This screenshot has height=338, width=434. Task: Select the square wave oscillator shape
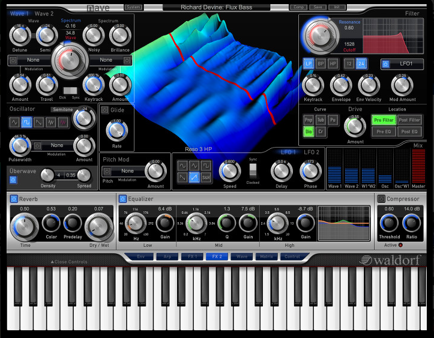[x=26, y=122]
